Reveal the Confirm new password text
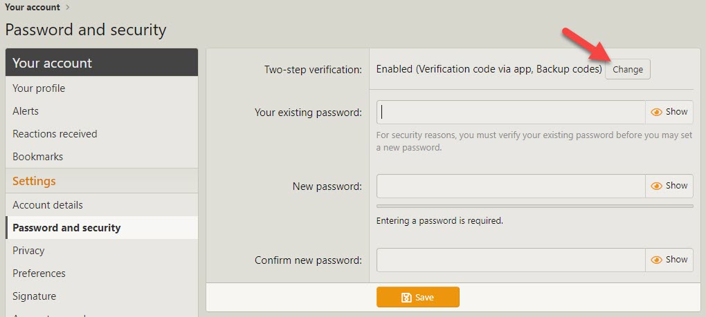Screen dimensions: 706x317 [x=669, y=260]
